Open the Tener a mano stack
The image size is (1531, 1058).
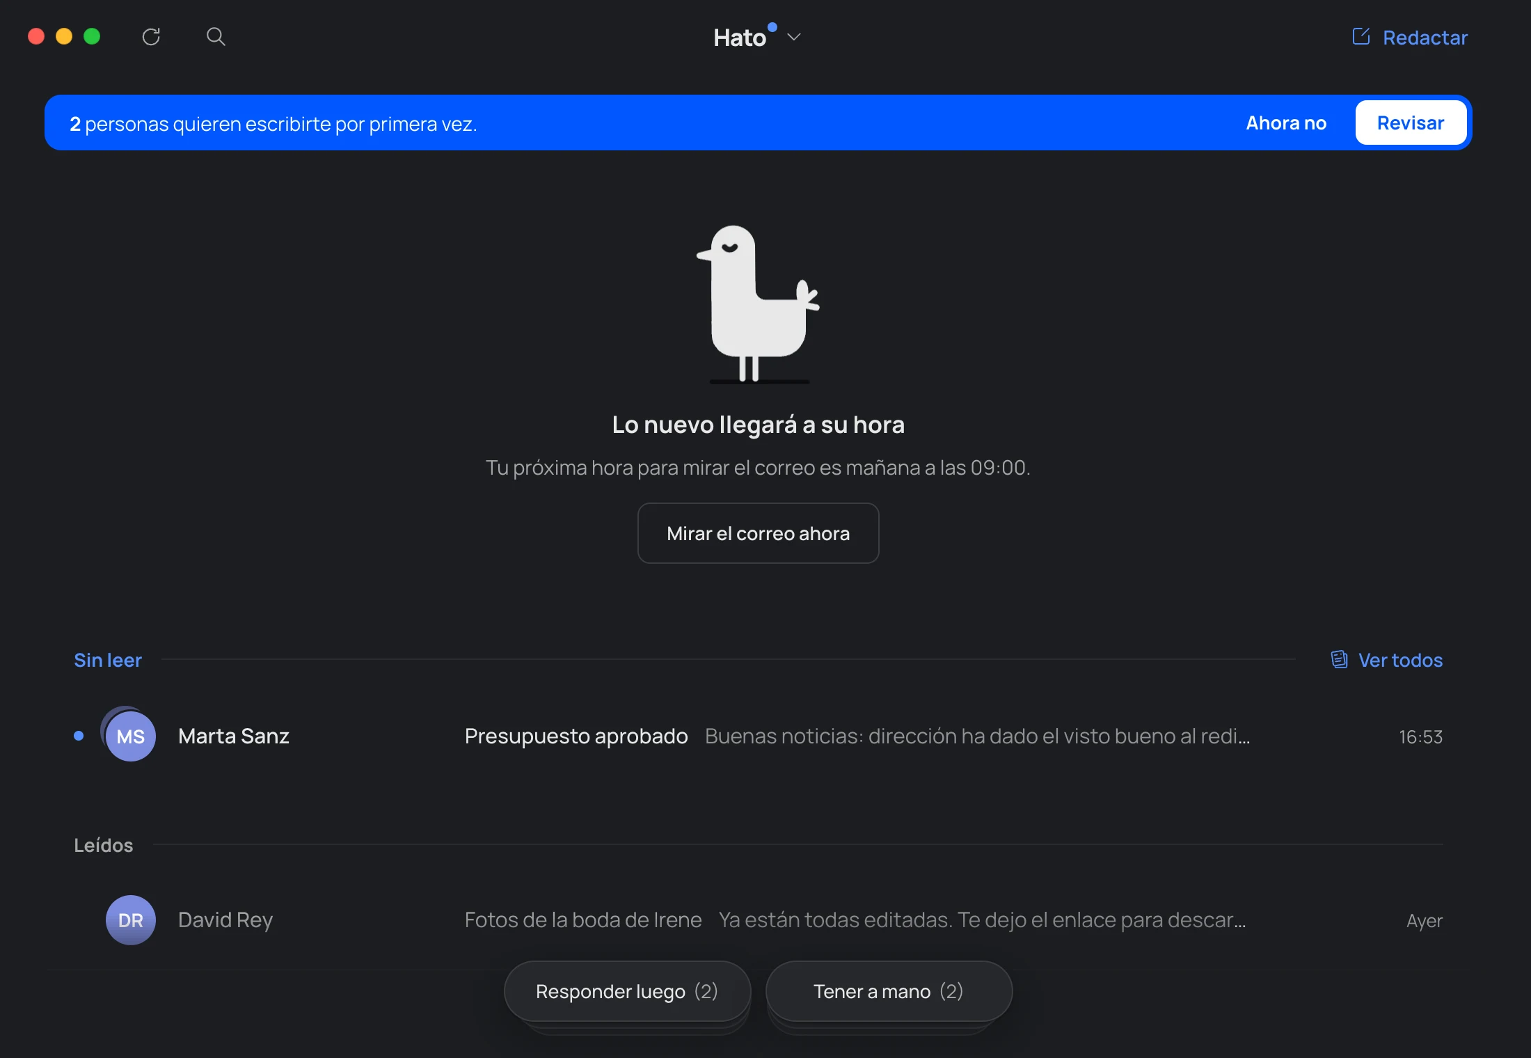tap(889, 991)
